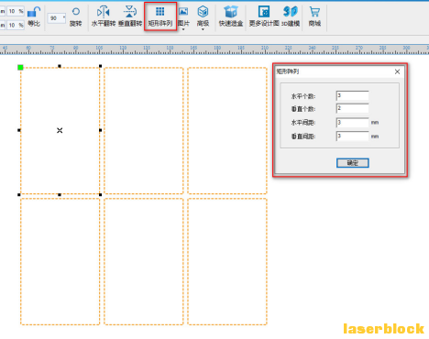This screenshot has height=339, width=429.
Task: Open the 矩形阵列 rectangular array tool
Action: [160, 16]
